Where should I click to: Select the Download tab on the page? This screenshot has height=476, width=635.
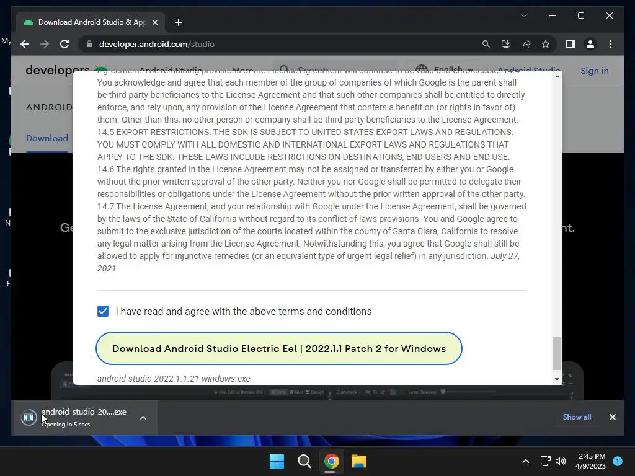pos(47,138)
